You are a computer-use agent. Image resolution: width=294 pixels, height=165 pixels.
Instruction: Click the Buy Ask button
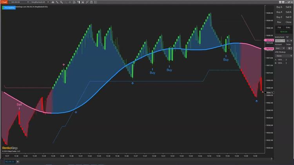(x=279, y=12)
